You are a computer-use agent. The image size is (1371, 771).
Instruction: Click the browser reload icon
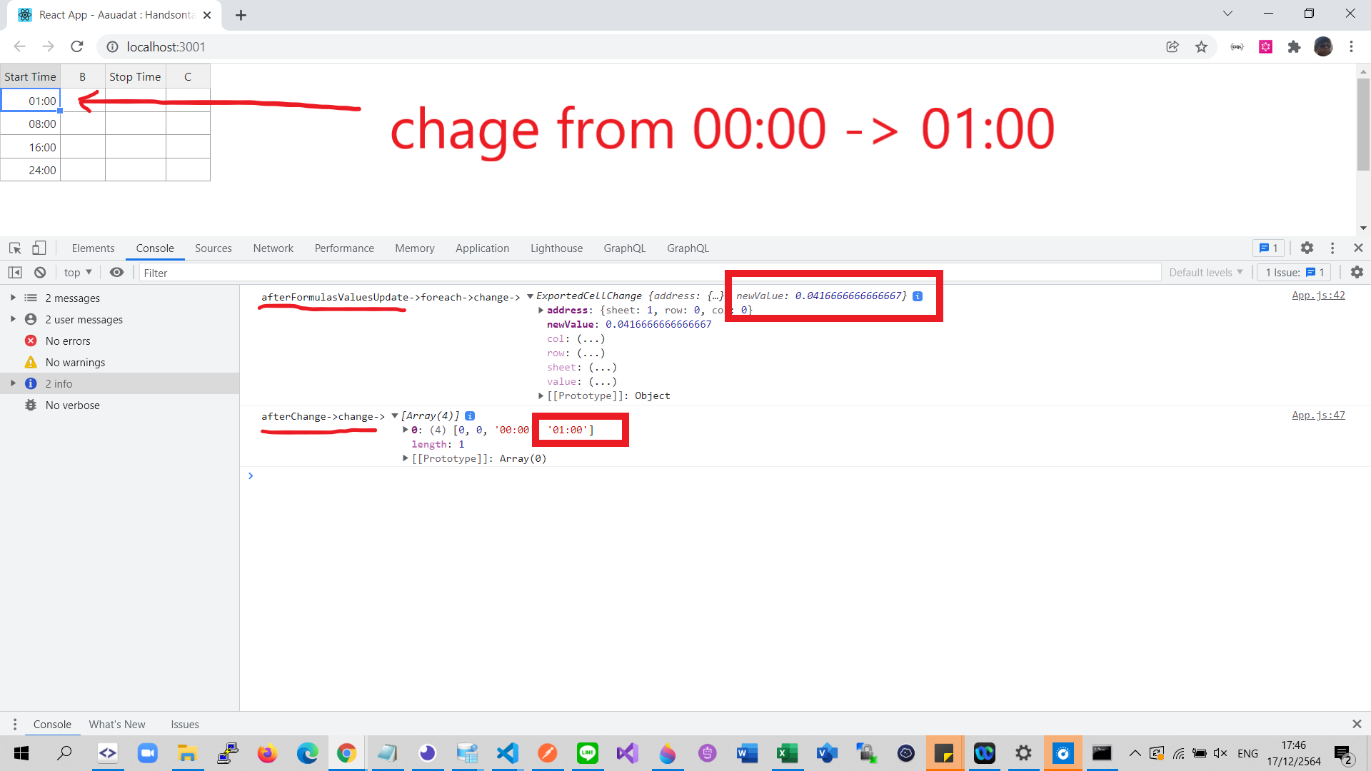click(x=77, y=46)
